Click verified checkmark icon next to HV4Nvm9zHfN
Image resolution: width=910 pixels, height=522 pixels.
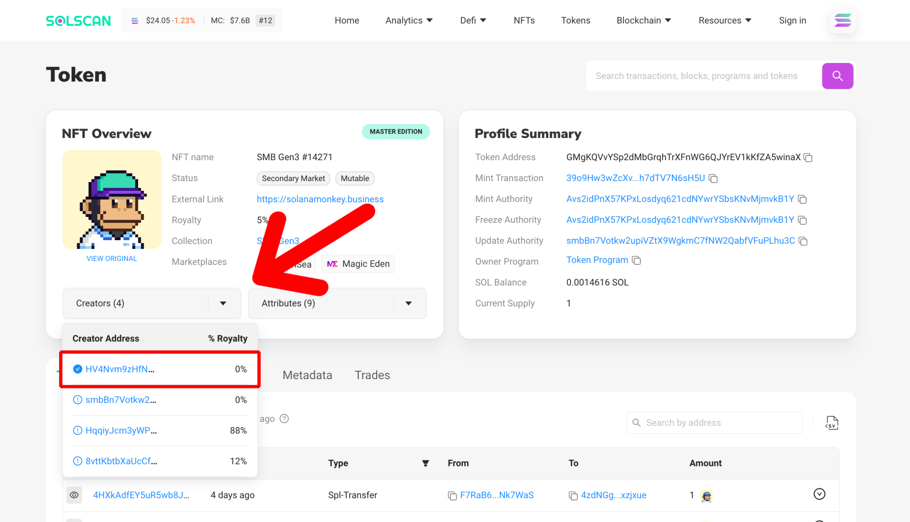pyautogui.click(x=77, y=369)
